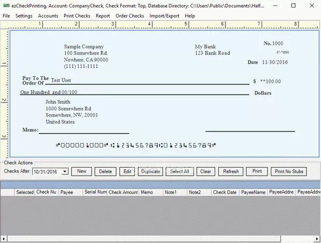
Task: Click the check number 'No. 1000'
Action: click(x=273, y=43)
